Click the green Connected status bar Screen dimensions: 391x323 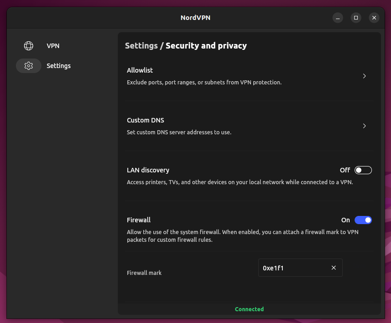[x=249, y=309]
